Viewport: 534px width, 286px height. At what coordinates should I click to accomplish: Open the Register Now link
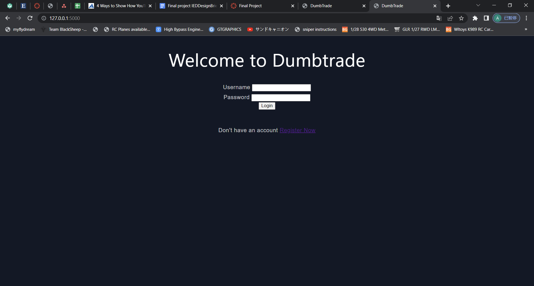(x=297, y=130)
